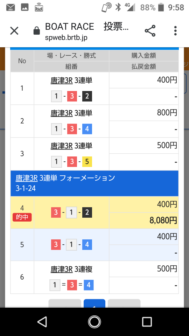Open 唐津3R link in blue formation header
189x336 pixels.
tap(27, 178)
